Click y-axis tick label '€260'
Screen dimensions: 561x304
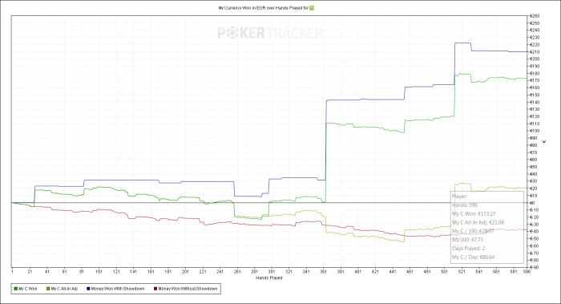click(535, 16)
